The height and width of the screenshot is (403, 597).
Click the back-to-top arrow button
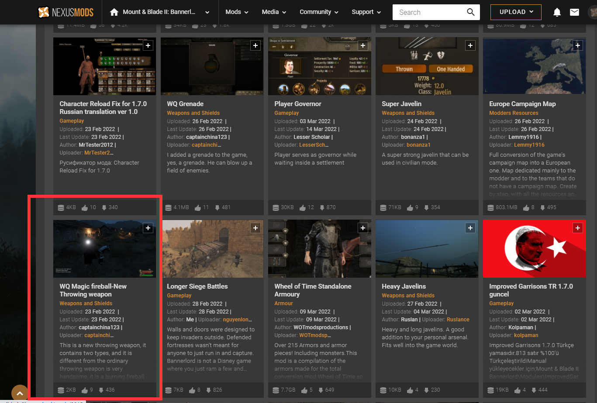coord(20,393)
